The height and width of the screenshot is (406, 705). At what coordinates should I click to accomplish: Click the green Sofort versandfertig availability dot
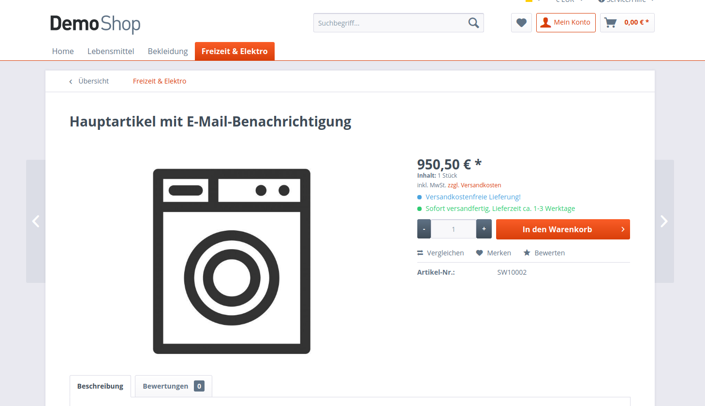[419, 208]
